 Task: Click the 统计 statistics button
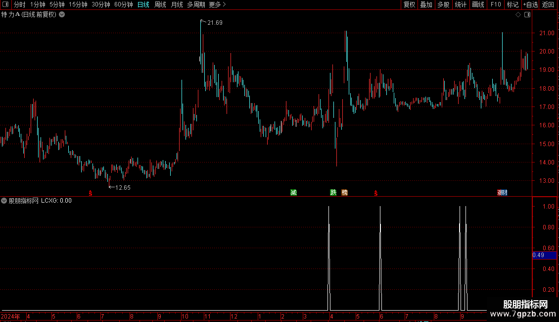point(461,4)
